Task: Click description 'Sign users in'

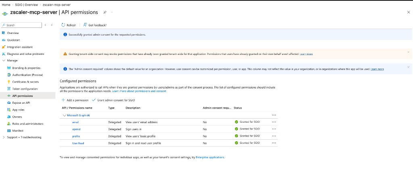Action: coord(133,129)
